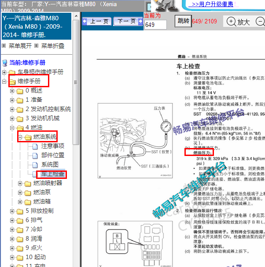The height and width of the screenshot is (267, 265).
Task: Expand all menus via 菜单展开
Action: [x=20, y=46]
